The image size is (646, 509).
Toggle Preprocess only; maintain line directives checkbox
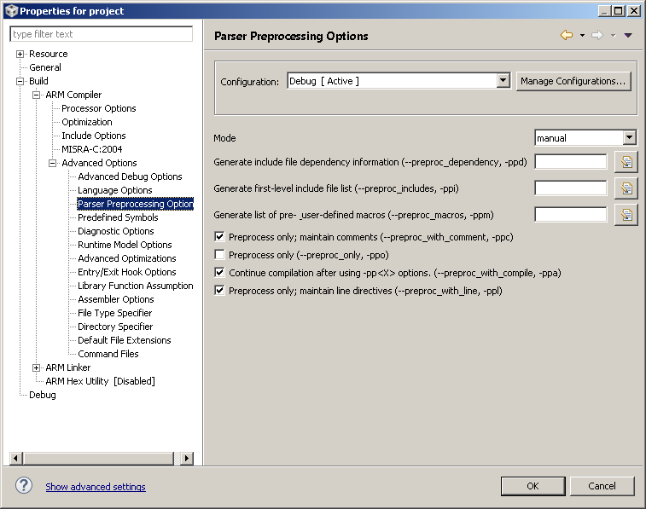pos(219,291)
